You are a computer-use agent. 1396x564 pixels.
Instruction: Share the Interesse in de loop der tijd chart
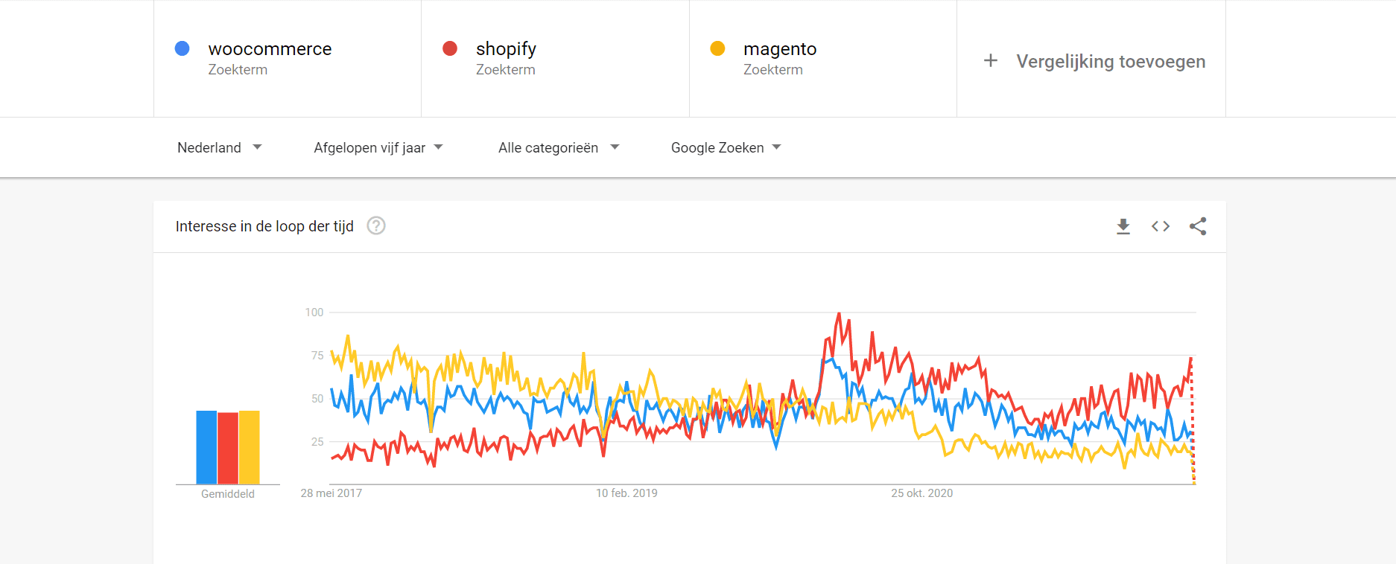click(x=1198, y=226)
